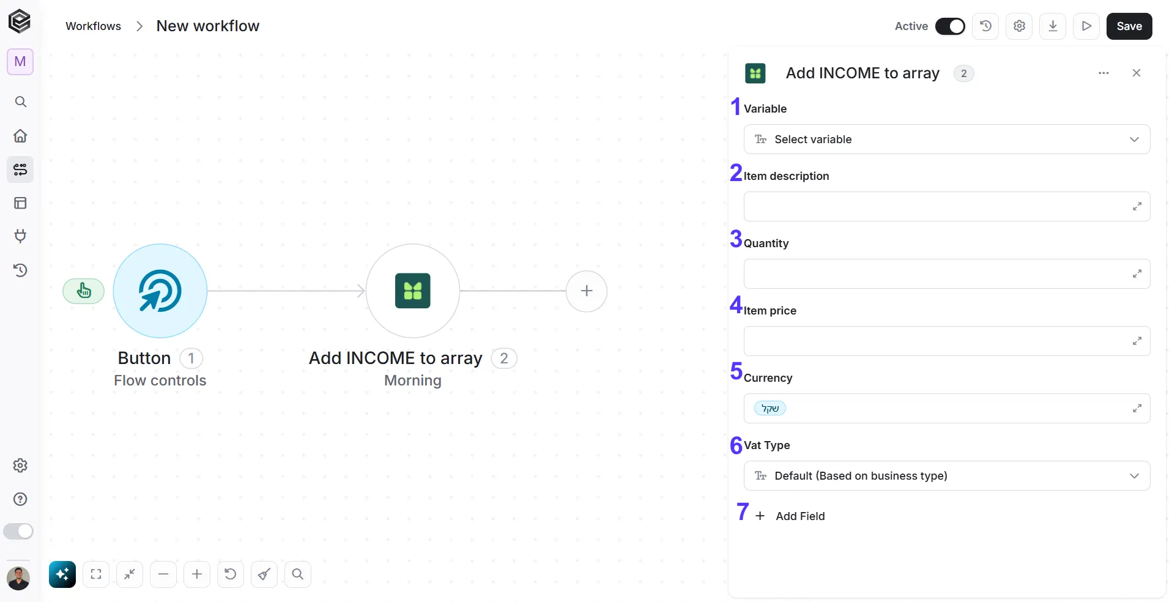This screenshot has height=602, width=1172.
Task: Click the fit-to-screen canvas icon
Action: [x=96, y=574]
